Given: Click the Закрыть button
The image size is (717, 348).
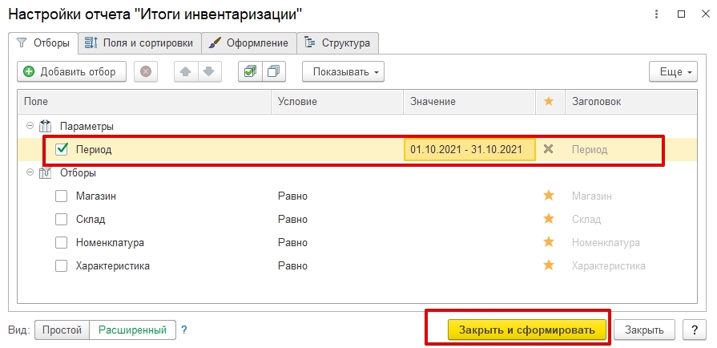Looking at the screenshot, I should click(644, 330).
